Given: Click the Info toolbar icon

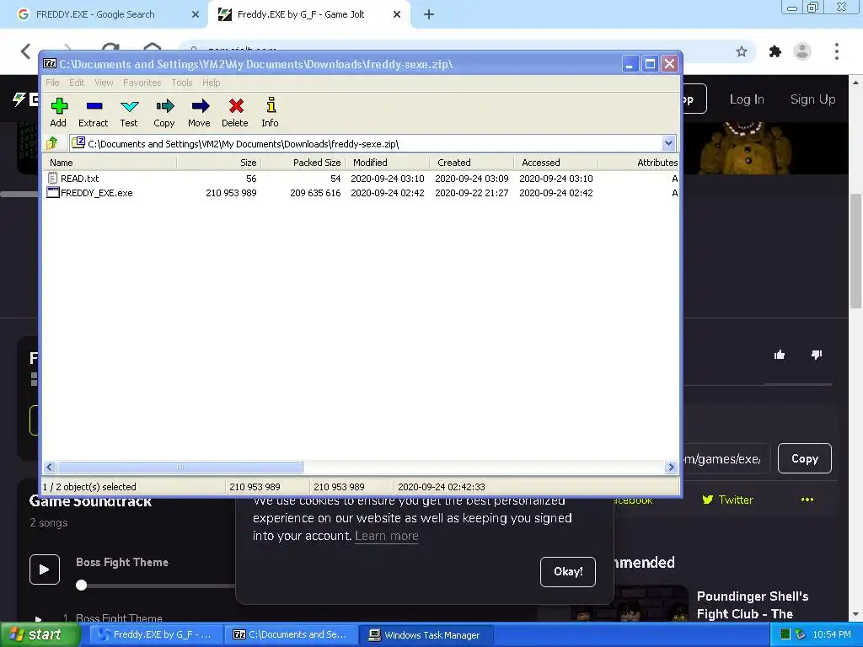Looking at the screenshot, I should [x=271, y=105].
